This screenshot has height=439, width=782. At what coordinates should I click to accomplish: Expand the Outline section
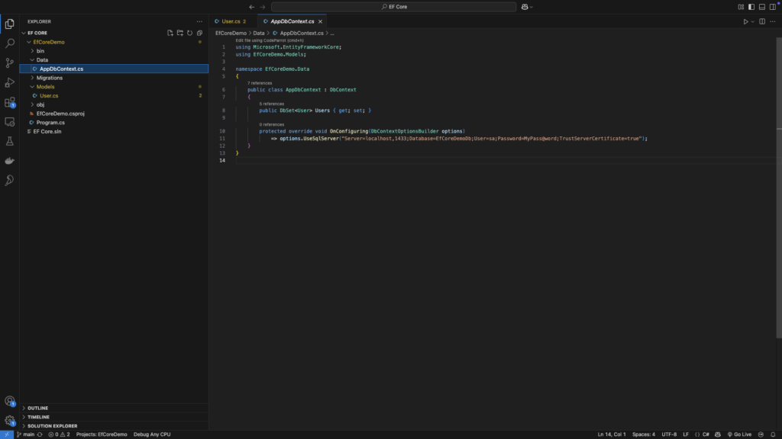click(114, 409)
